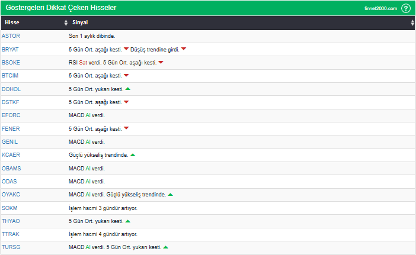Select the BSOKE ticker link

(11, 62)
